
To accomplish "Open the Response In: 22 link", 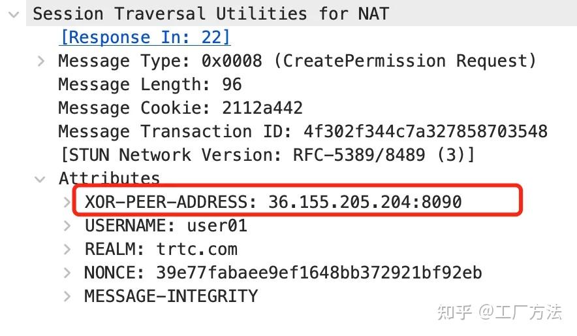I will (x=145, y=37).
